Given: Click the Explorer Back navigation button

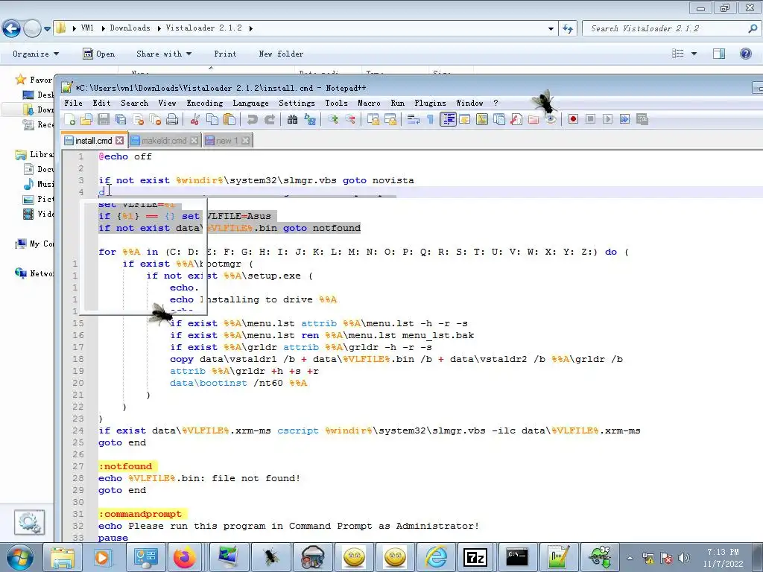Looking at the screenshot, I should click(12, 29).
